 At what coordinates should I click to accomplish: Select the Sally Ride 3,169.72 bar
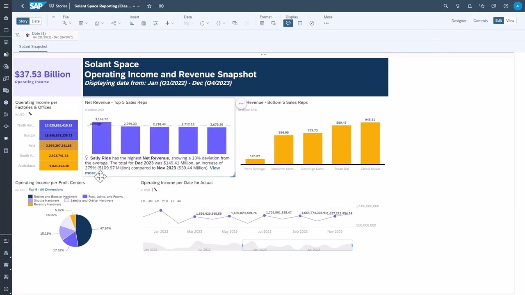tap(101, 138)
